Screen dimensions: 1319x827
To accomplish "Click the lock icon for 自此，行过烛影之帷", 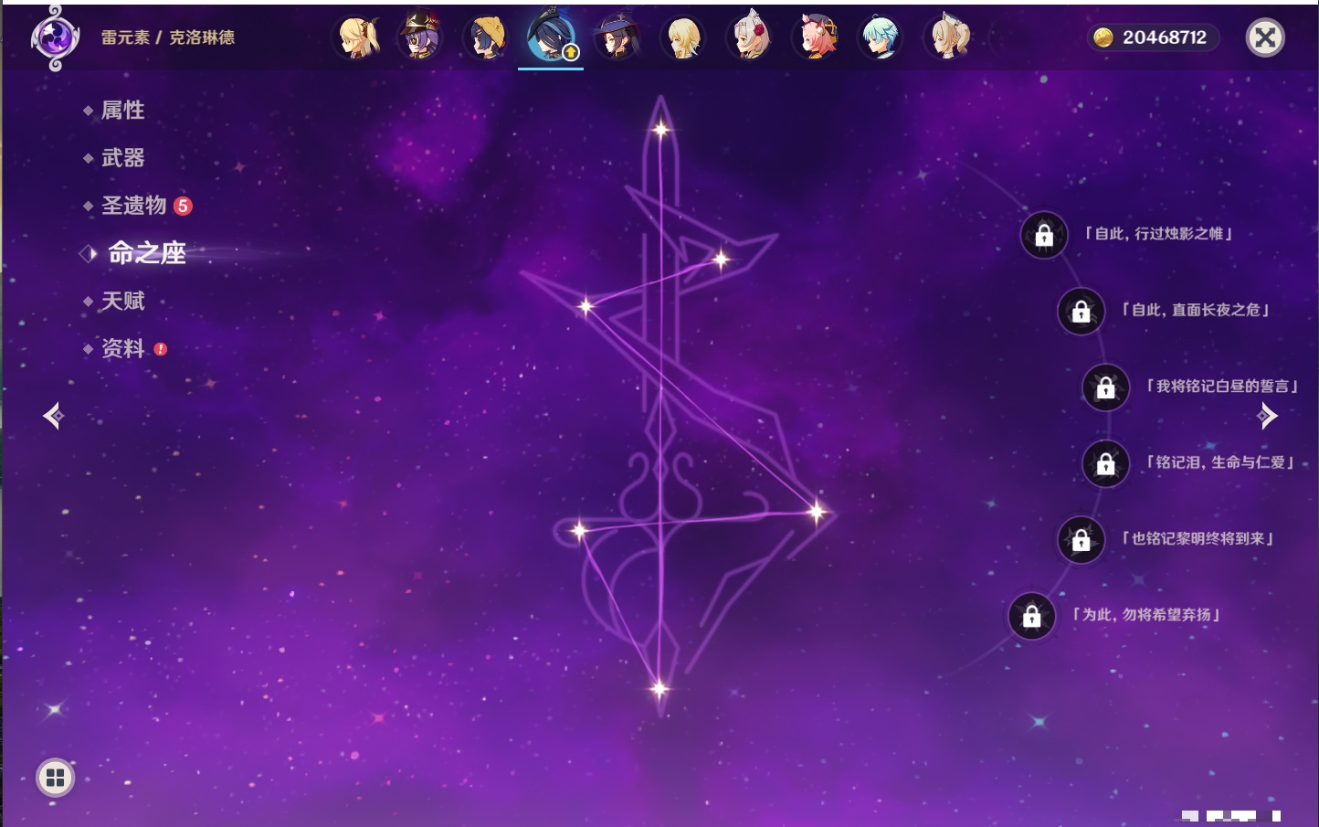I will (1044, 236).
